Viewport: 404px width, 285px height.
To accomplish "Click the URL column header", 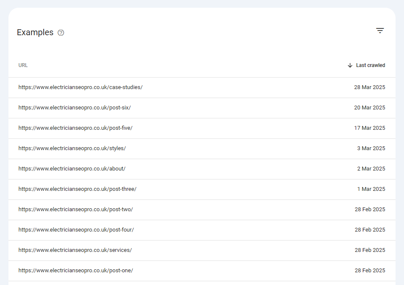I will [x=23, y=65].
